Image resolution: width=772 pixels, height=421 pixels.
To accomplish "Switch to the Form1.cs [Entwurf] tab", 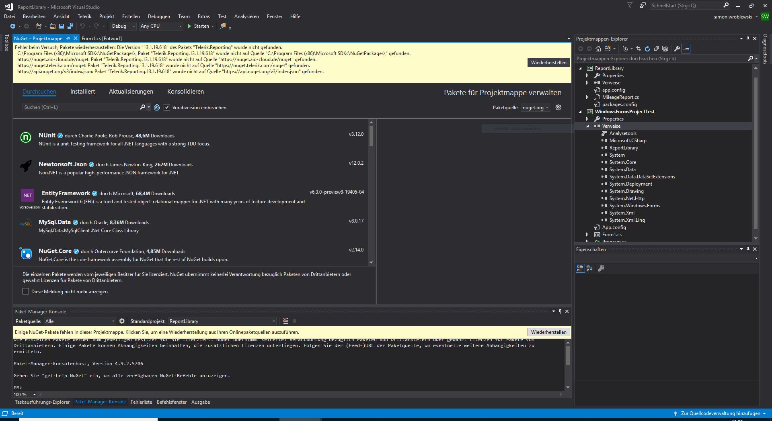I will click(x=101, y=39).
